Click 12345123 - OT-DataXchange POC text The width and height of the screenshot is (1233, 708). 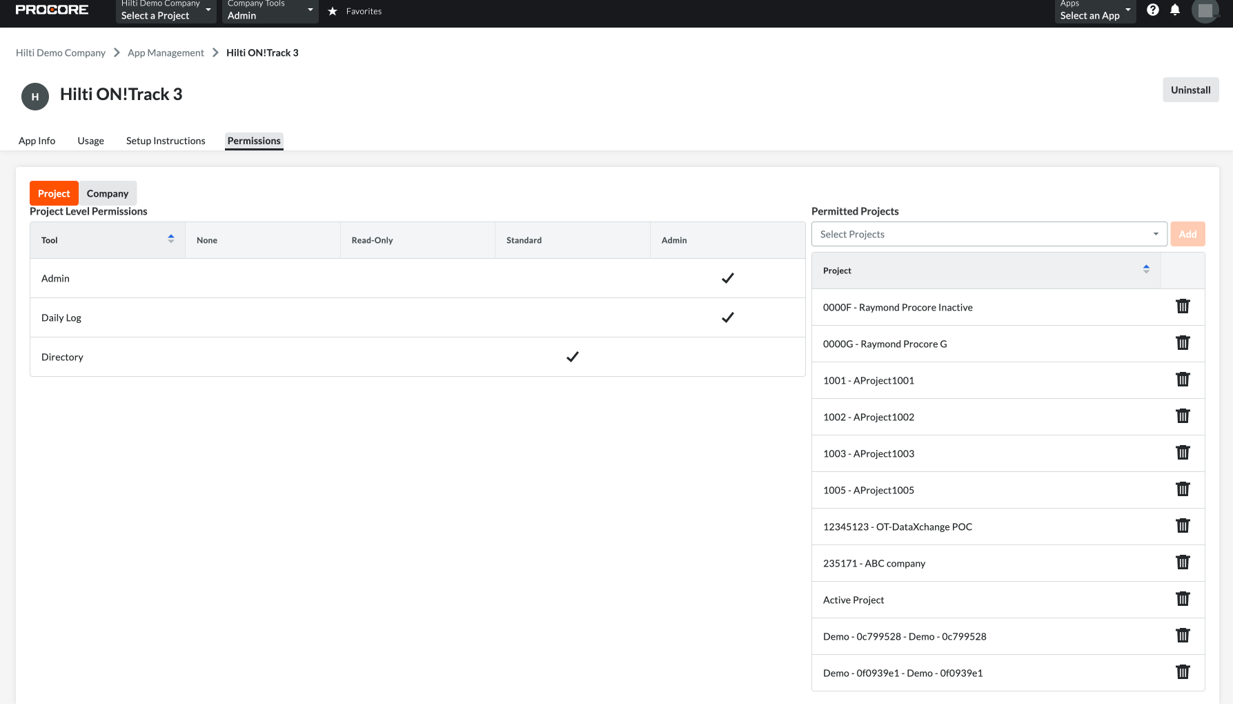tap(897, 527)
